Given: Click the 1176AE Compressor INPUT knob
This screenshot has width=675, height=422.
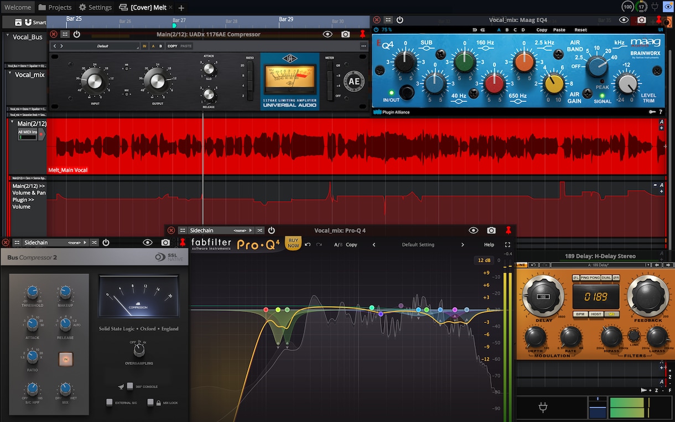Looking at the screenshot, I should click(x=95, y=81).
